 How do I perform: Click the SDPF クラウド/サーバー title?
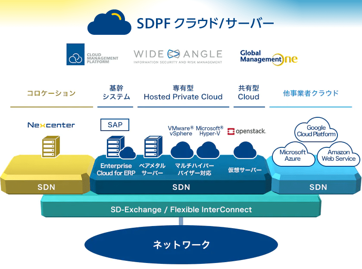point(205,24)
